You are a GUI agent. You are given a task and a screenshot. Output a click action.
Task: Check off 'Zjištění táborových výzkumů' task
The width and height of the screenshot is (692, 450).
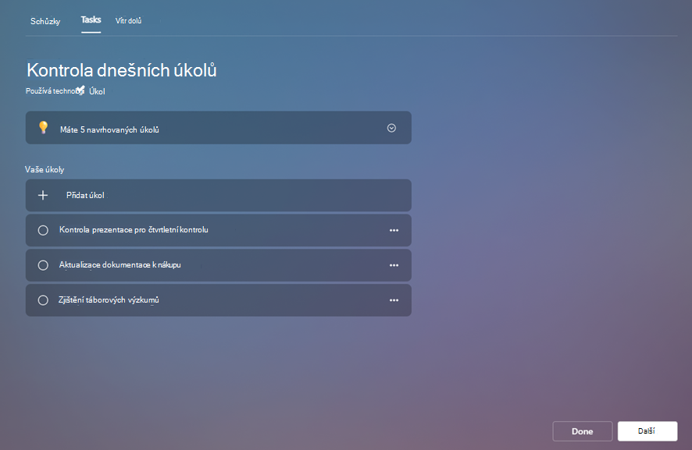click(43, 300)
